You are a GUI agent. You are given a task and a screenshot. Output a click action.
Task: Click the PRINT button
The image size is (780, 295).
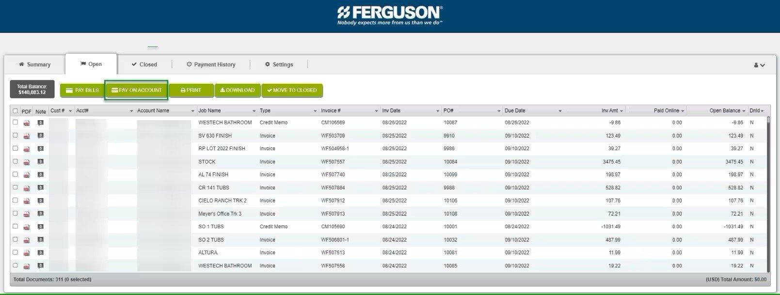191,90
